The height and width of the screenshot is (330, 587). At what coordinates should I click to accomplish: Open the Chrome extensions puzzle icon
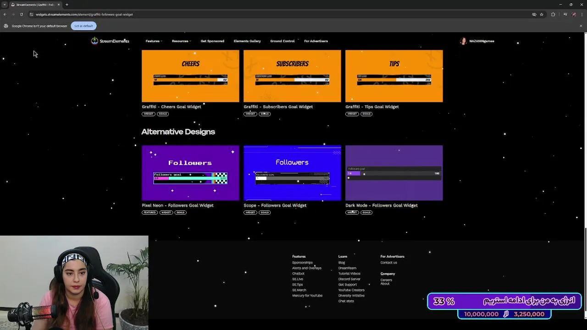click(553, 14)
